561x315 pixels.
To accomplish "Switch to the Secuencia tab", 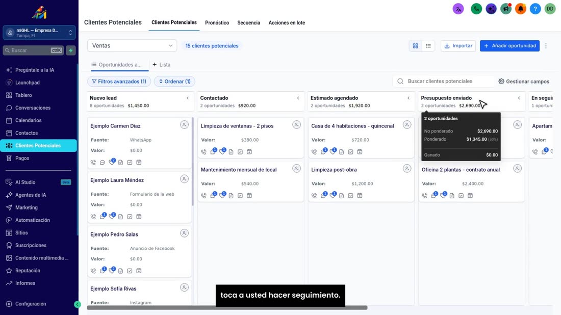I will [249, 23].
